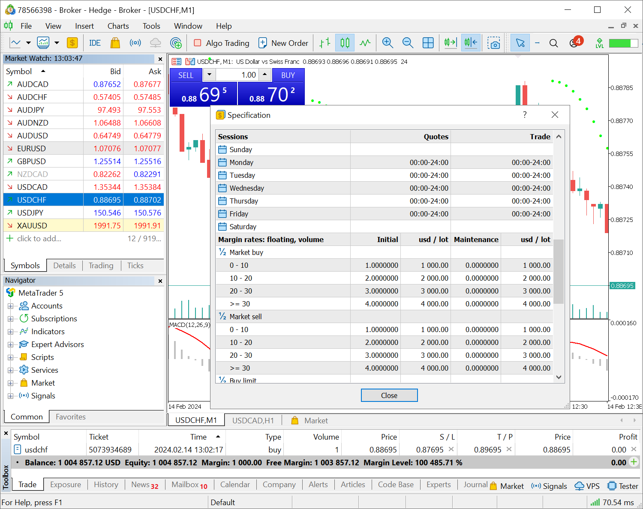Expand Expert Advisors in the Navigator
643x509 pixels.
11,344
